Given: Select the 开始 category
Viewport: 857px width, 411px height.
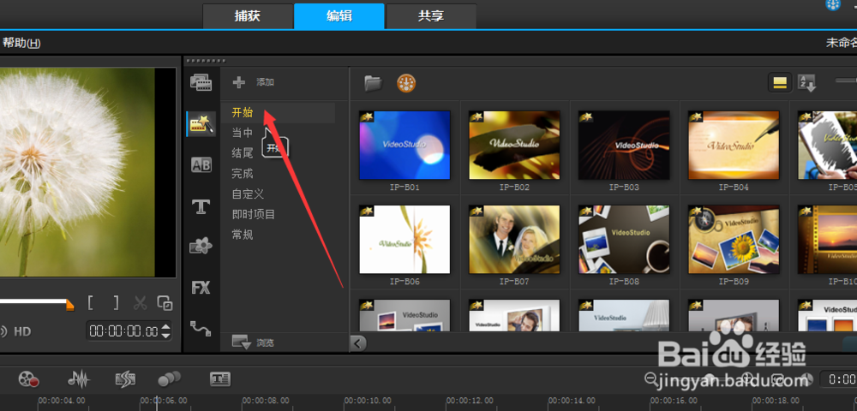Looking at the screenshot, I should pos(243,112).
